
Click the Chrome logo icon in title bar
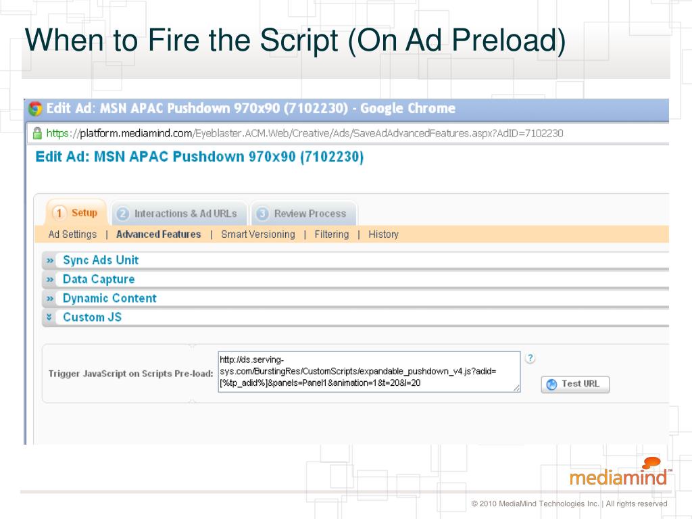[35, 109]
